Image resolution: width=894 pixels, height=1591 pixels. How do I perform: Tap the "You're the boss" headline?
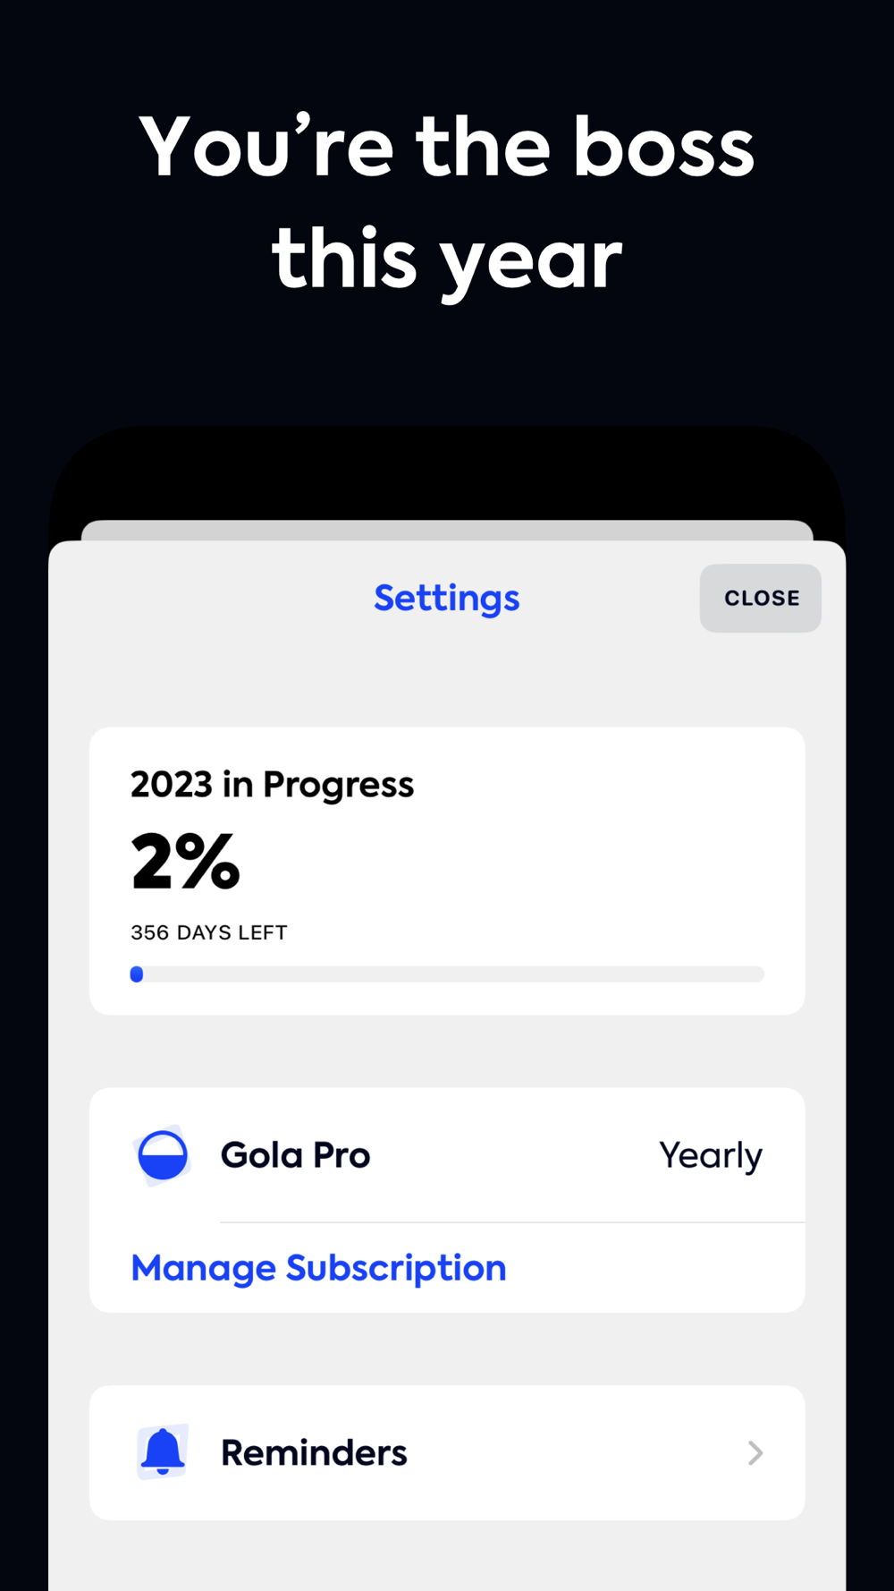[x=446, y=147]
